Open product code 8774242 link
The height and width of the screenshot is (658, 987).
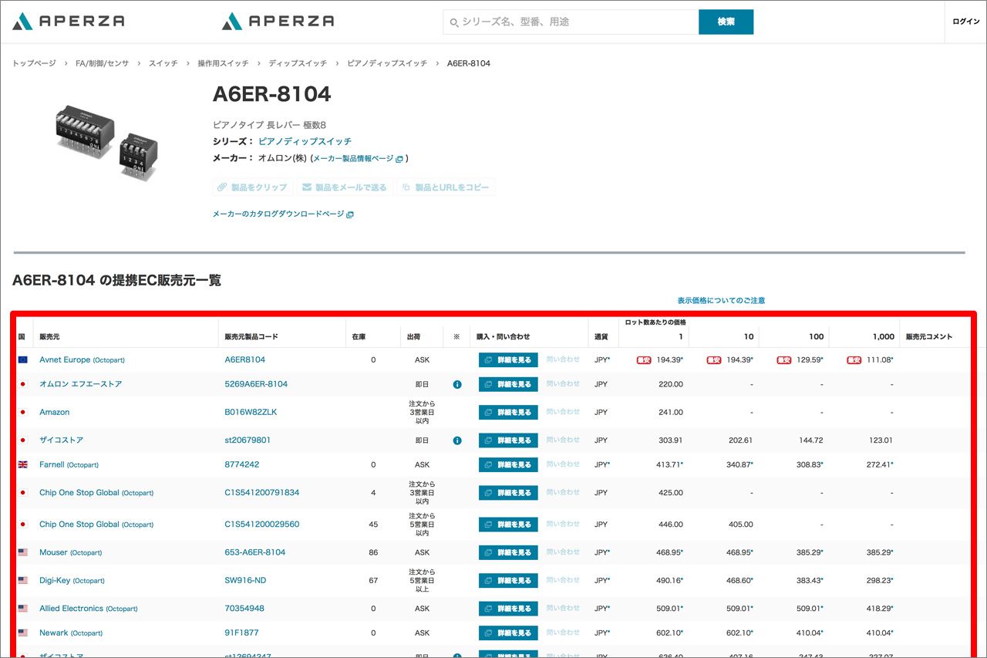(242, 464)
